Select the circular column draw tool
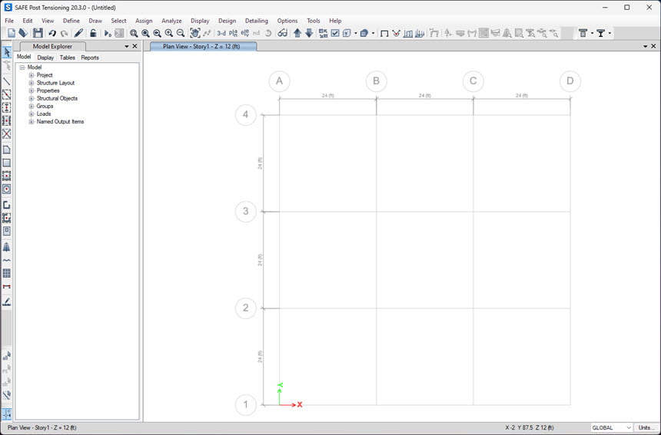Screen dimensions: 661x435 (x=7, y=189)
